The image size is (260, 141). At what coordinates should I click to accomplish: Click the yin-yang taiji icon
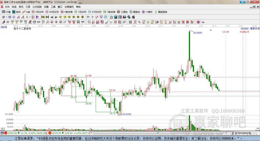[x=199, y=22]
